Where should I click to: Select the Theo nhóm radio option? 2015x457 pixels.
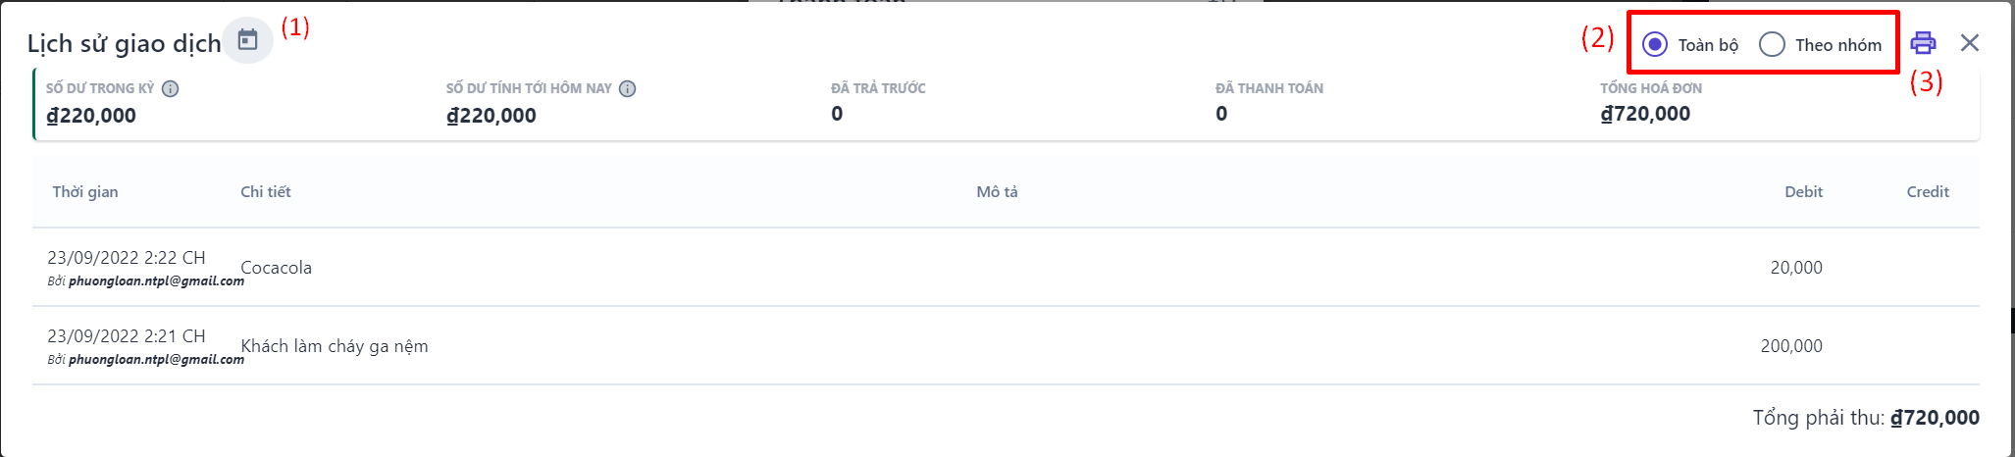click(1772, 44)
